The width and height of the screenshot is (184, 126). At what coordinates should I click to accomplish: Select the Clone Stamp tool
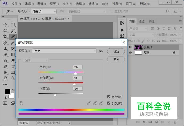point(5,49)
